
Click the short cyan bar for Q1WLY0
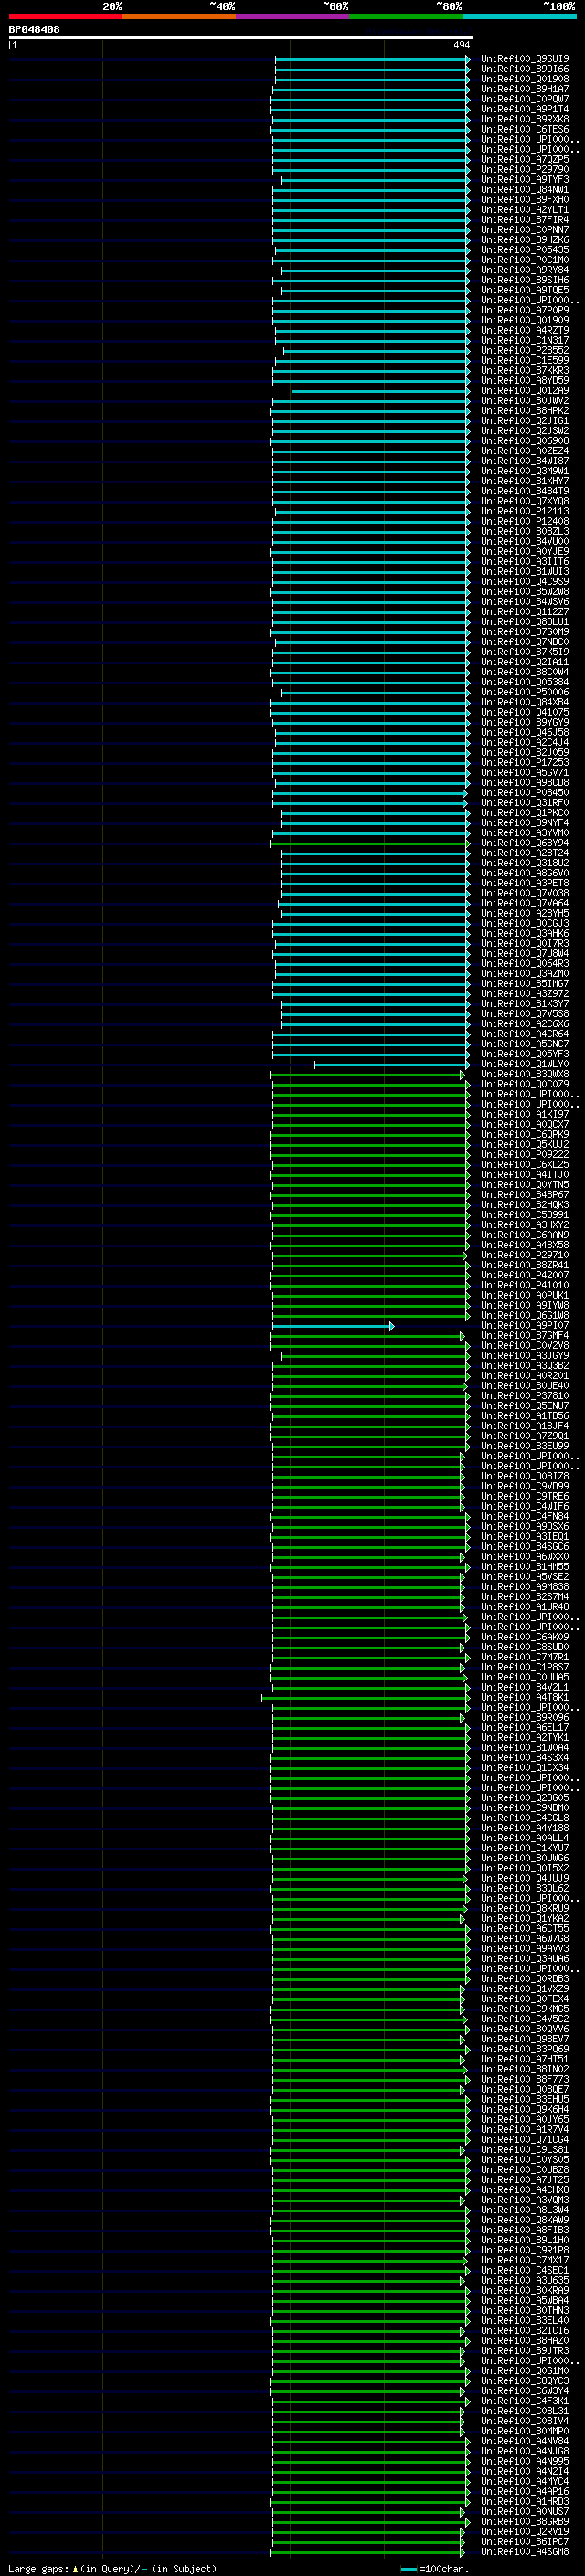[x=392, y=1065]
